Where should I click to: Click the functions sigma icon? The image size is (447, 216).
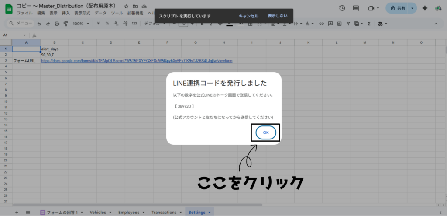(369, 24)
